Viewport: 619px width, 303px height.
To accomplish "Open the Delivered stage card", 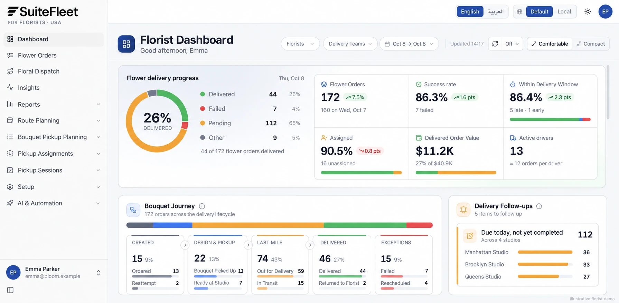I will click(342, 264).
